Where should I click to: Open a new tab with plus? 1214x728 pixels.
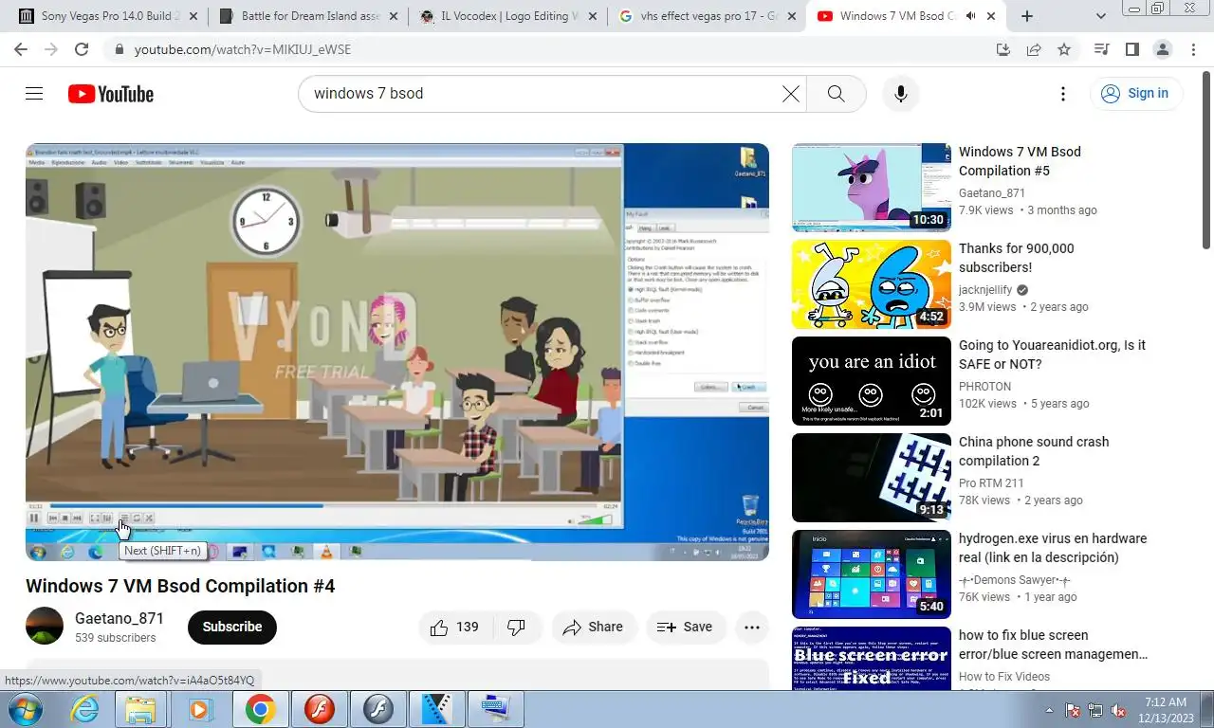tap(1027, 16)
